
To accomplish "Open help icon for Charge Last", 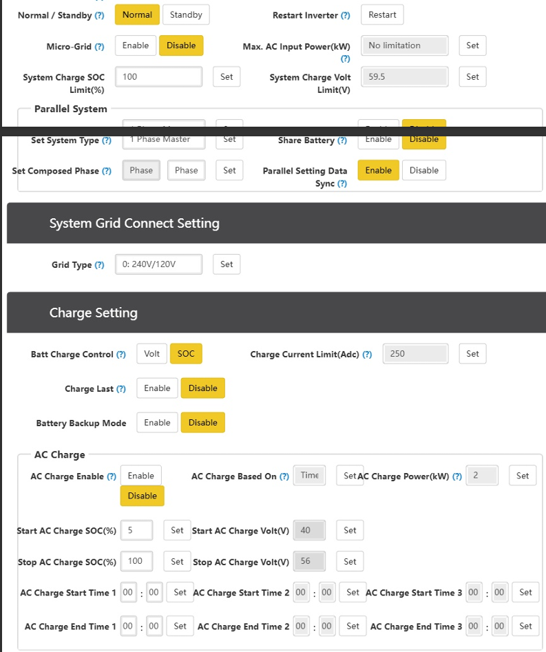I will (121, 389).
